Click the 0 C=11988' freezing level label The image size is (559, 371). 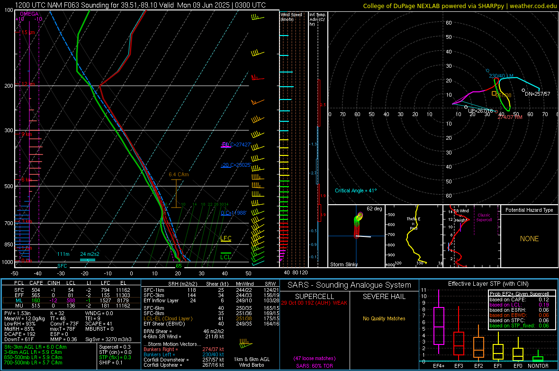coord(234,213)
